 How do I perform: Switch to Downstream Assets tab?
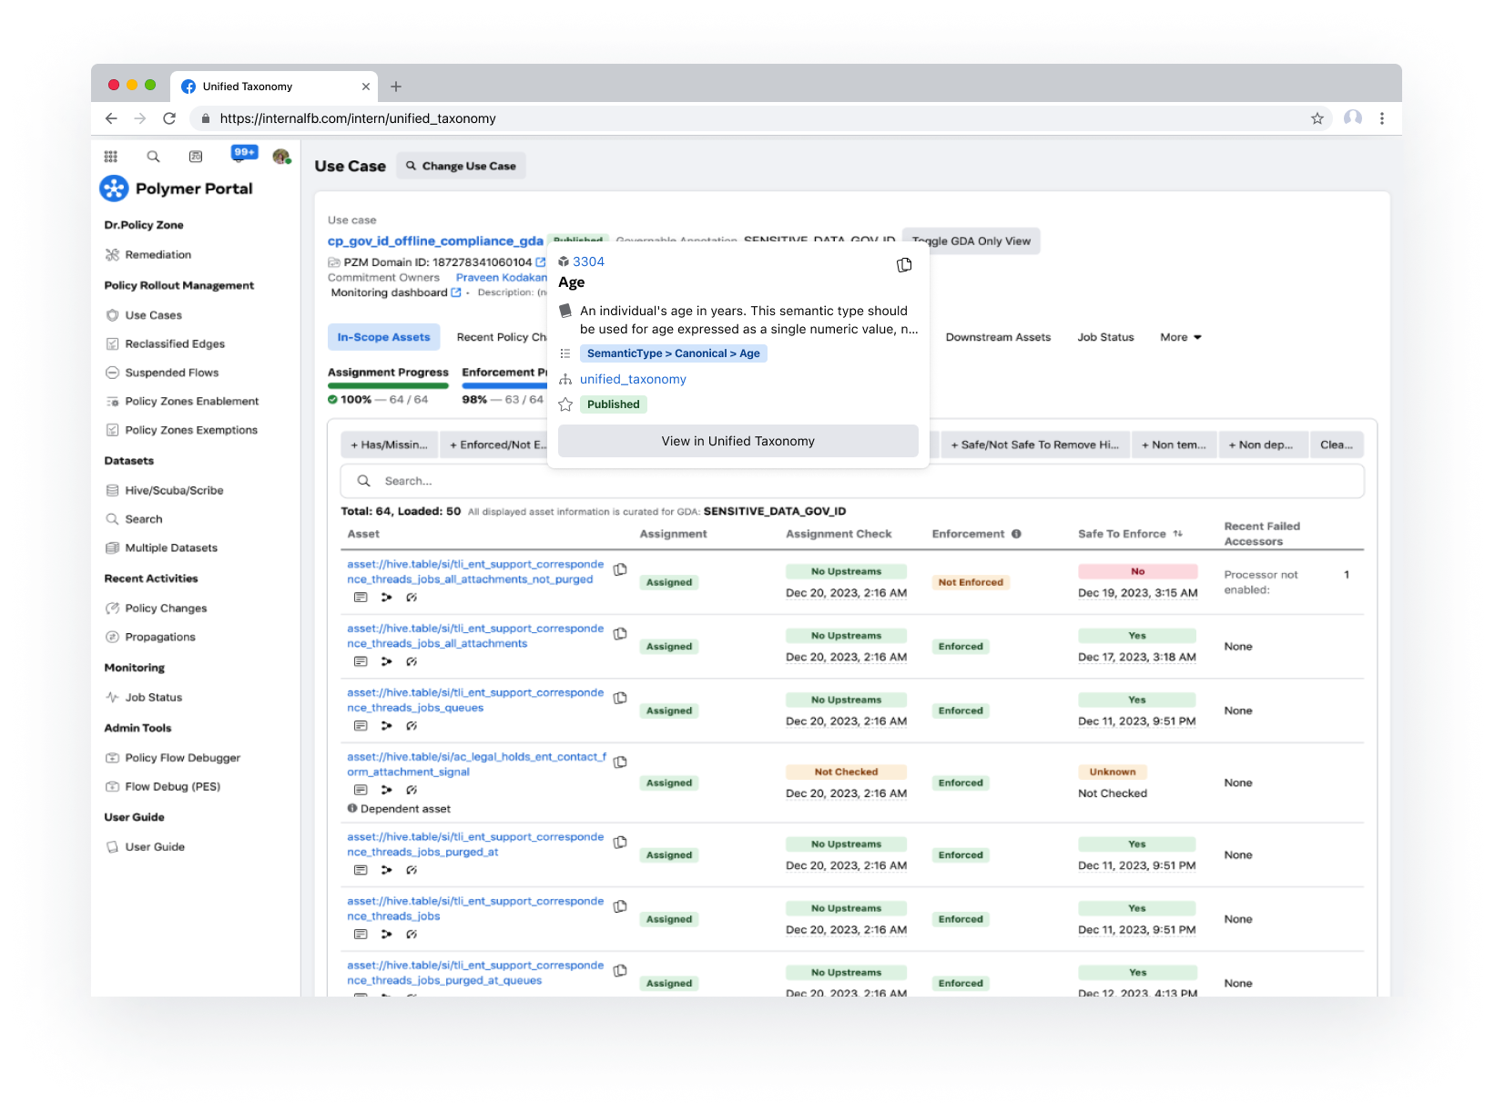[x=998, y=337]
